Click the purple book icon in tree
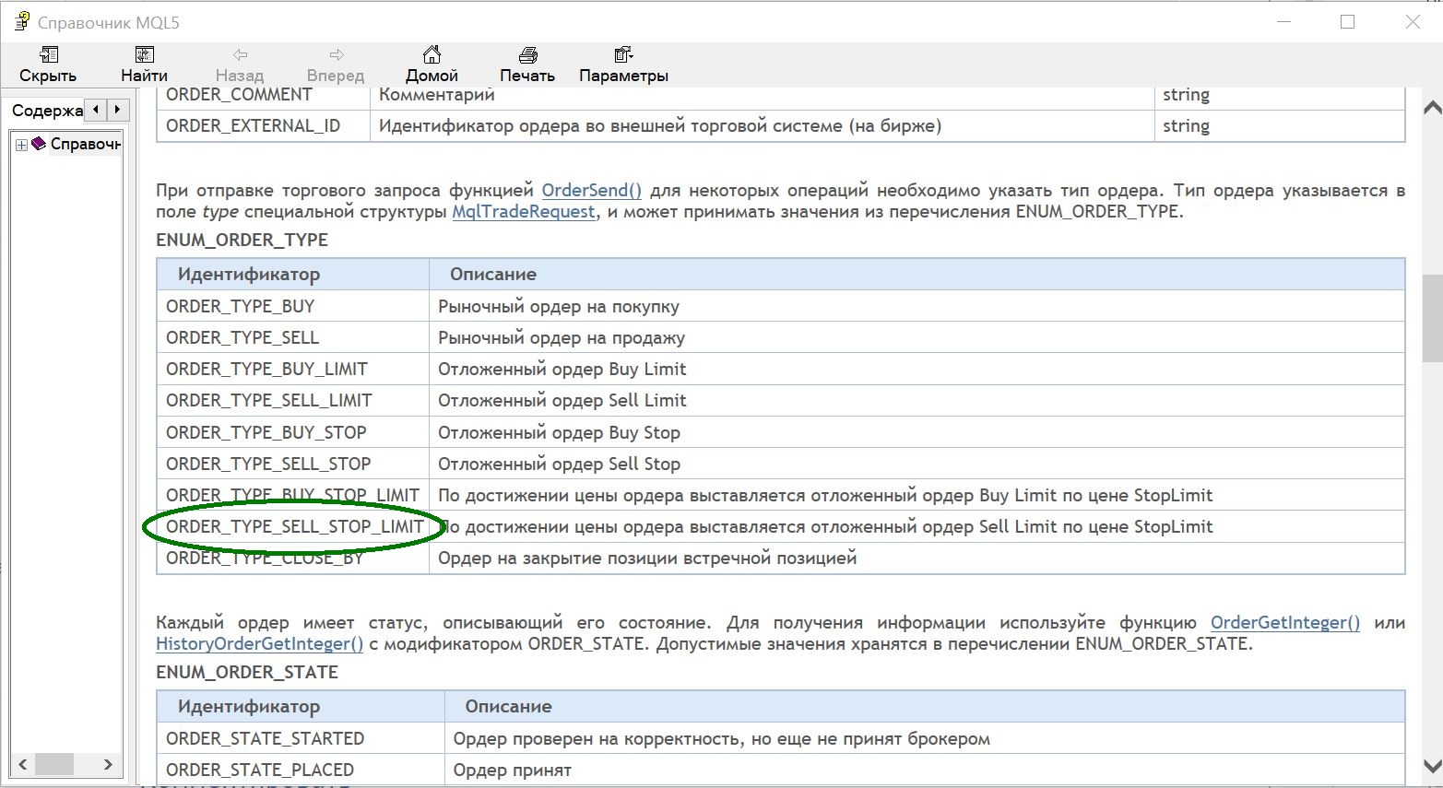The width and height of the screenshot is (1443, 788). [39, 144]
